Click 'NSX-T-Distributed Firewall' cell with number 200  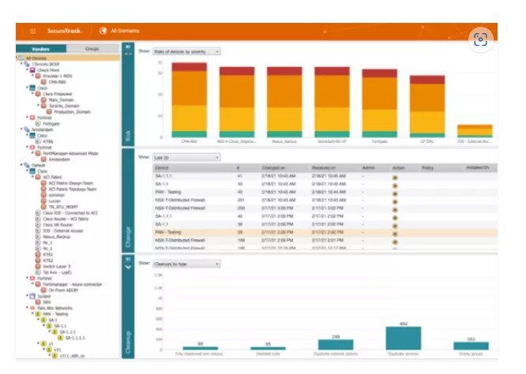180,208
